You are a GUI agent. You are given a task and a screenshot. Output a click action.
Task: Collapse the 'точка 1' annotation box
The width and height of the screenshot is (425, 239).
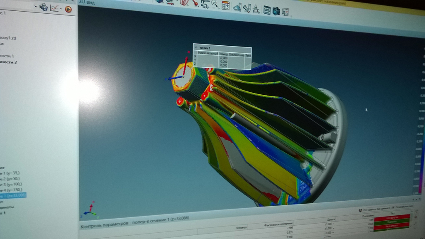196,48
